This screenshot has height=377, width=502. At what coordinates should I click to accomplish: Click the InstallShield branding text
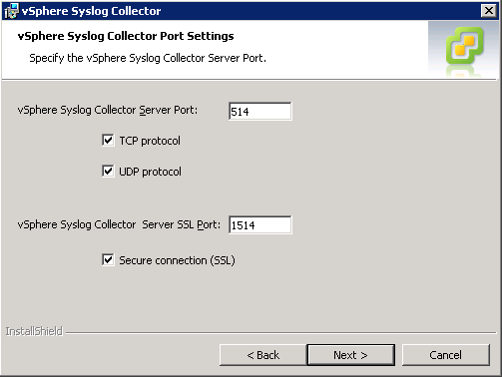(x=34, y=331)
